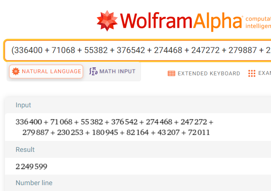Click the first line of input expression
Image resolution: width=271 pixels, height=191 pixels.
(x=114, y=122)
